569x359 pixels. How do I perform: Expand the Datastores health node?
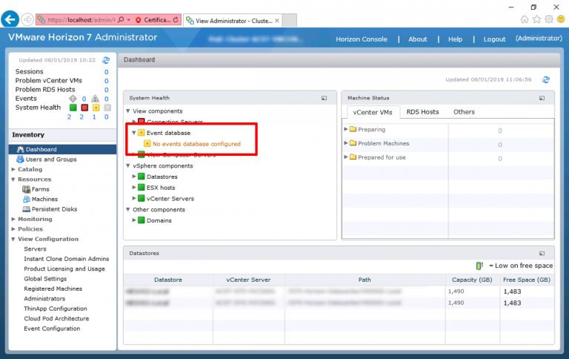pos(134,177)
